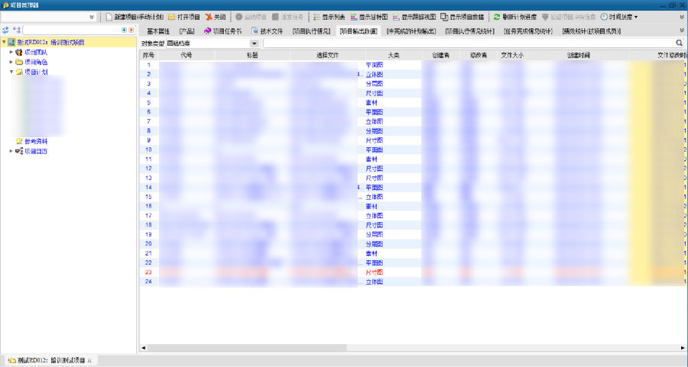Viewport: 688px width, 367px height.
Task: Click the horizontal scrollbar thumb
Action: click(x=247, y=348)
